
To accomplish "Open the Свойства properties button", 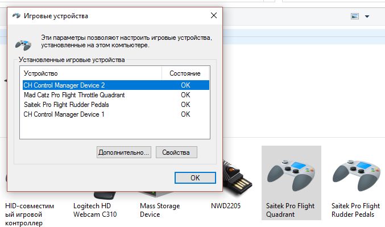I will pyautogui.click(x=176, y=152).
